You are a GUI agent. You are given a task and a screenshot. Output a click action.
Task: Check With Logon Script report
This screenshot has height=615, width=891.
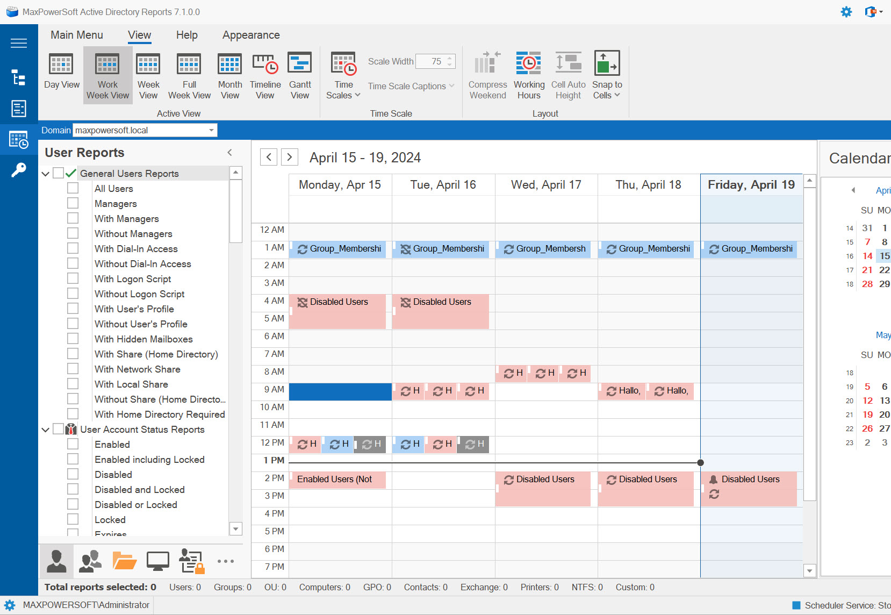73,278
